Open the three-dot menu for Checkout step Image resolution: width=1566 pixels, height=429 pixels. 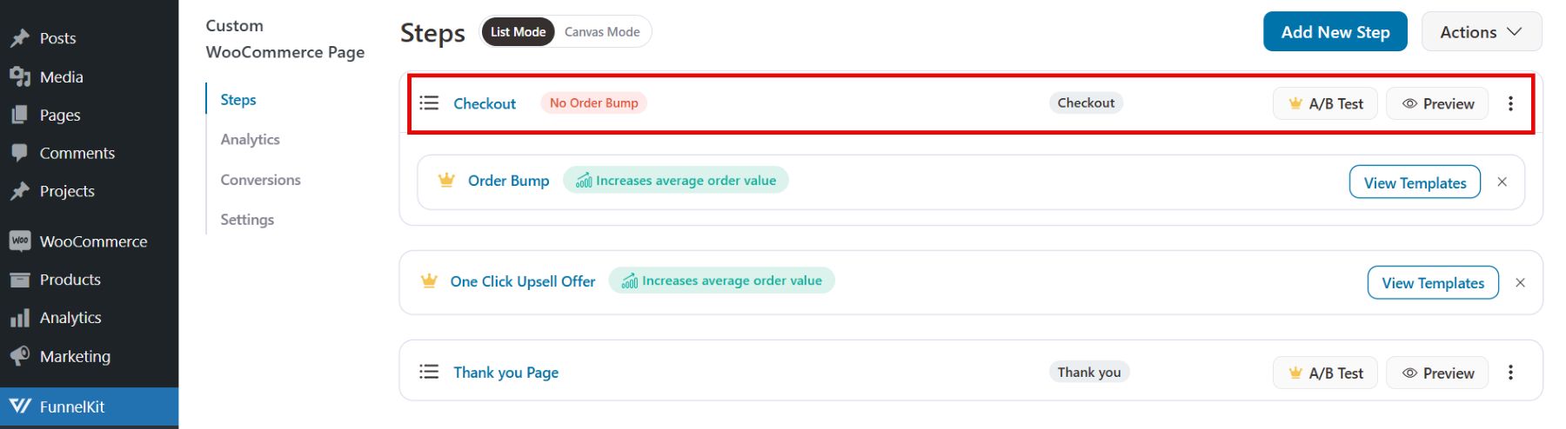(x=1510, y=103)
